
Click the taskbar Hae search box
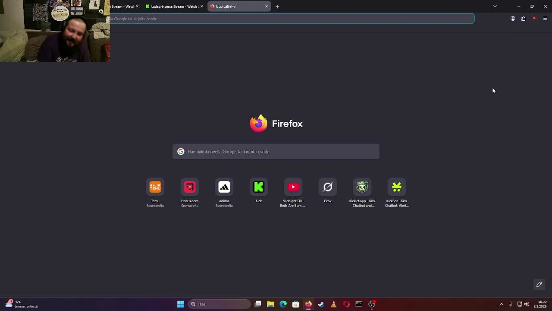[220, 304]
